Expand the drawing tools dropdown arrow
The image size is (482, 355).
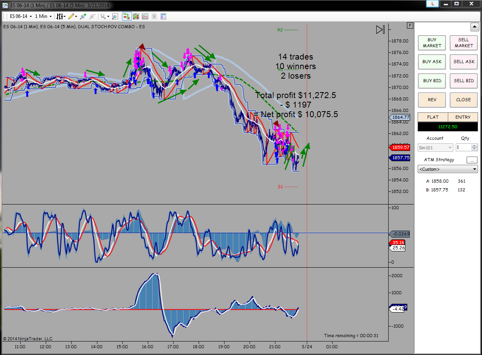pos(76,17)
